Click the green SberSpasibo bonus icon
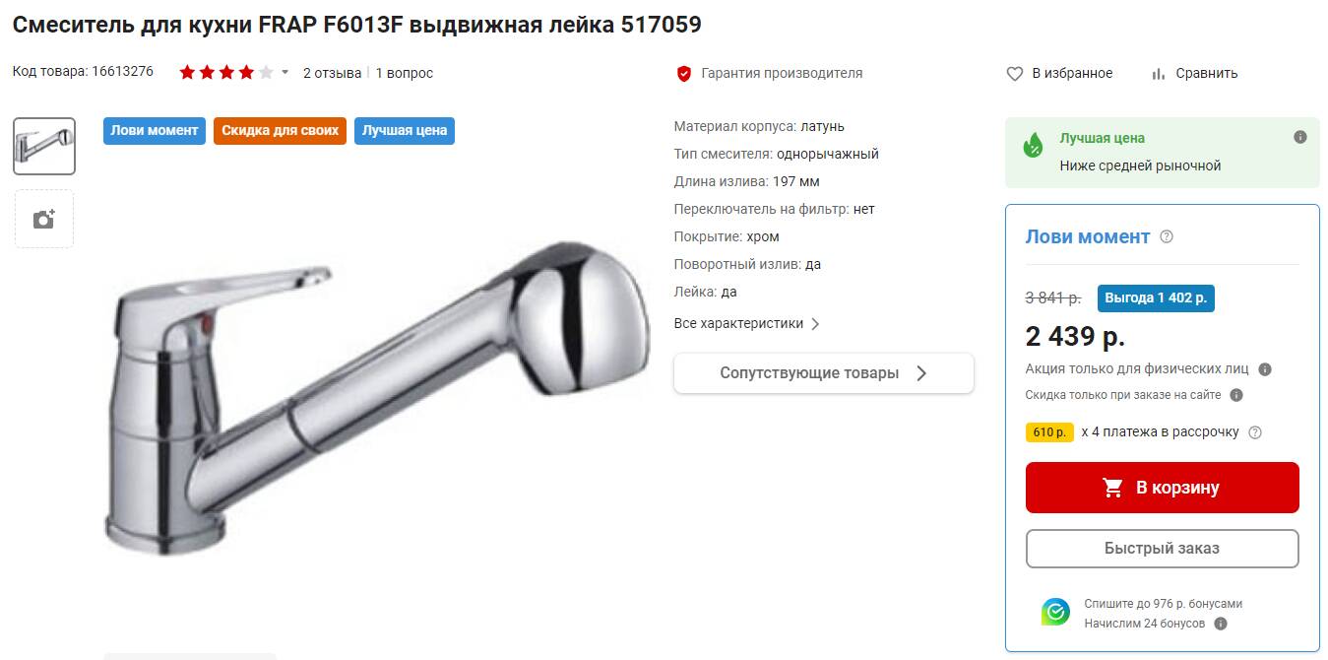Screen dimensions: 1328x660 1055,613
